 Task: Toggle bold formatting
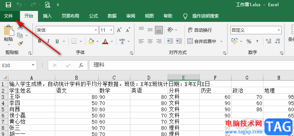39,41
